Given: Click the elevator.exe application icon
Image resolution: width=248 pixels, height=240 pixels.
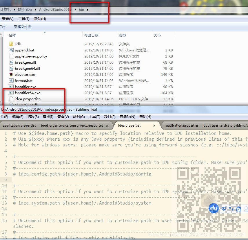Looking at the screenshot, I should pos(11,74).
